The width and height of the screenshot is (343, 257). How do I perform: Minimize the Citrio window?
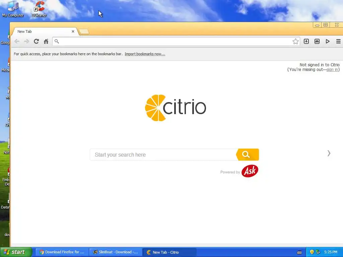[x=317, y=25]
